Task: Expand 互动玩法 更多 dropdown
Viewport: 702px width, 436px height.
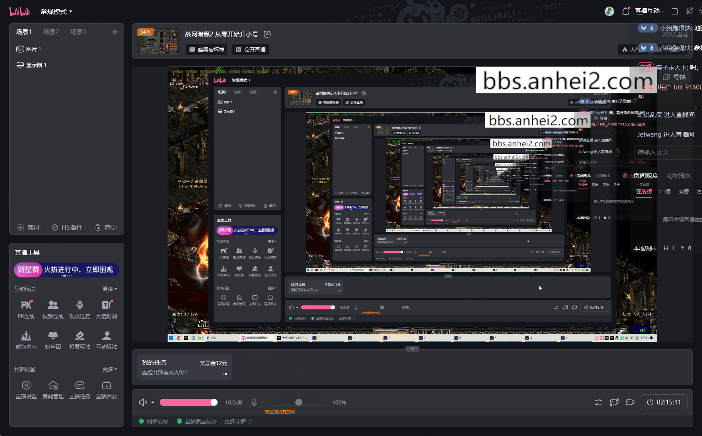Action: tap(110, 289)
